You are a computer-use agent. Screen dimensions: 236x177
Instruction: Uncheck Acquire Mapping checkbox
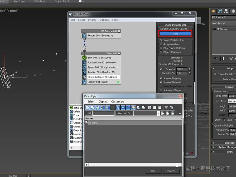[x=161, y=78]
